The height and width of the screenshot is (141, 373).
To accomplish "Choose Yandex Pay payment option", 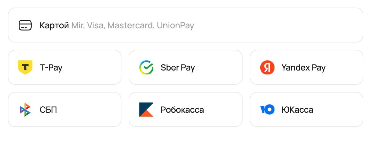I will 306,67.
